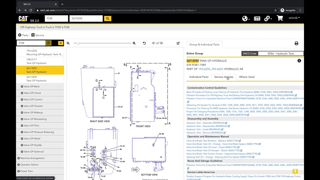The height and width of the screenshot is (180, 320).
Task: Expand Machine Arrangement section
Action: tap(18, 158)
